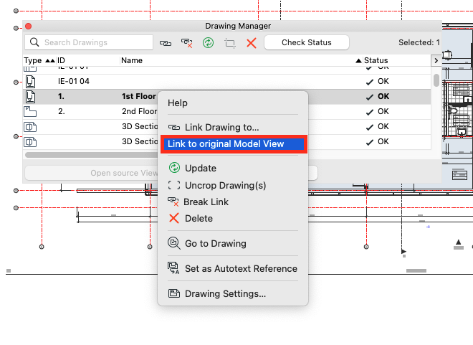Click the Break Link toolbar icon

coord(187,43)
